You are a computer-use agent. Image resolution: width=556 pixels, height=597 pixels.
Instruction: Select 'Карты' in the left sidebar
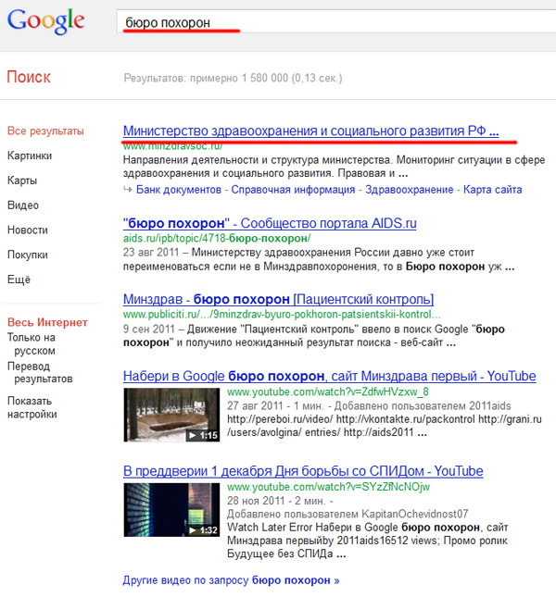coord(22,180)
